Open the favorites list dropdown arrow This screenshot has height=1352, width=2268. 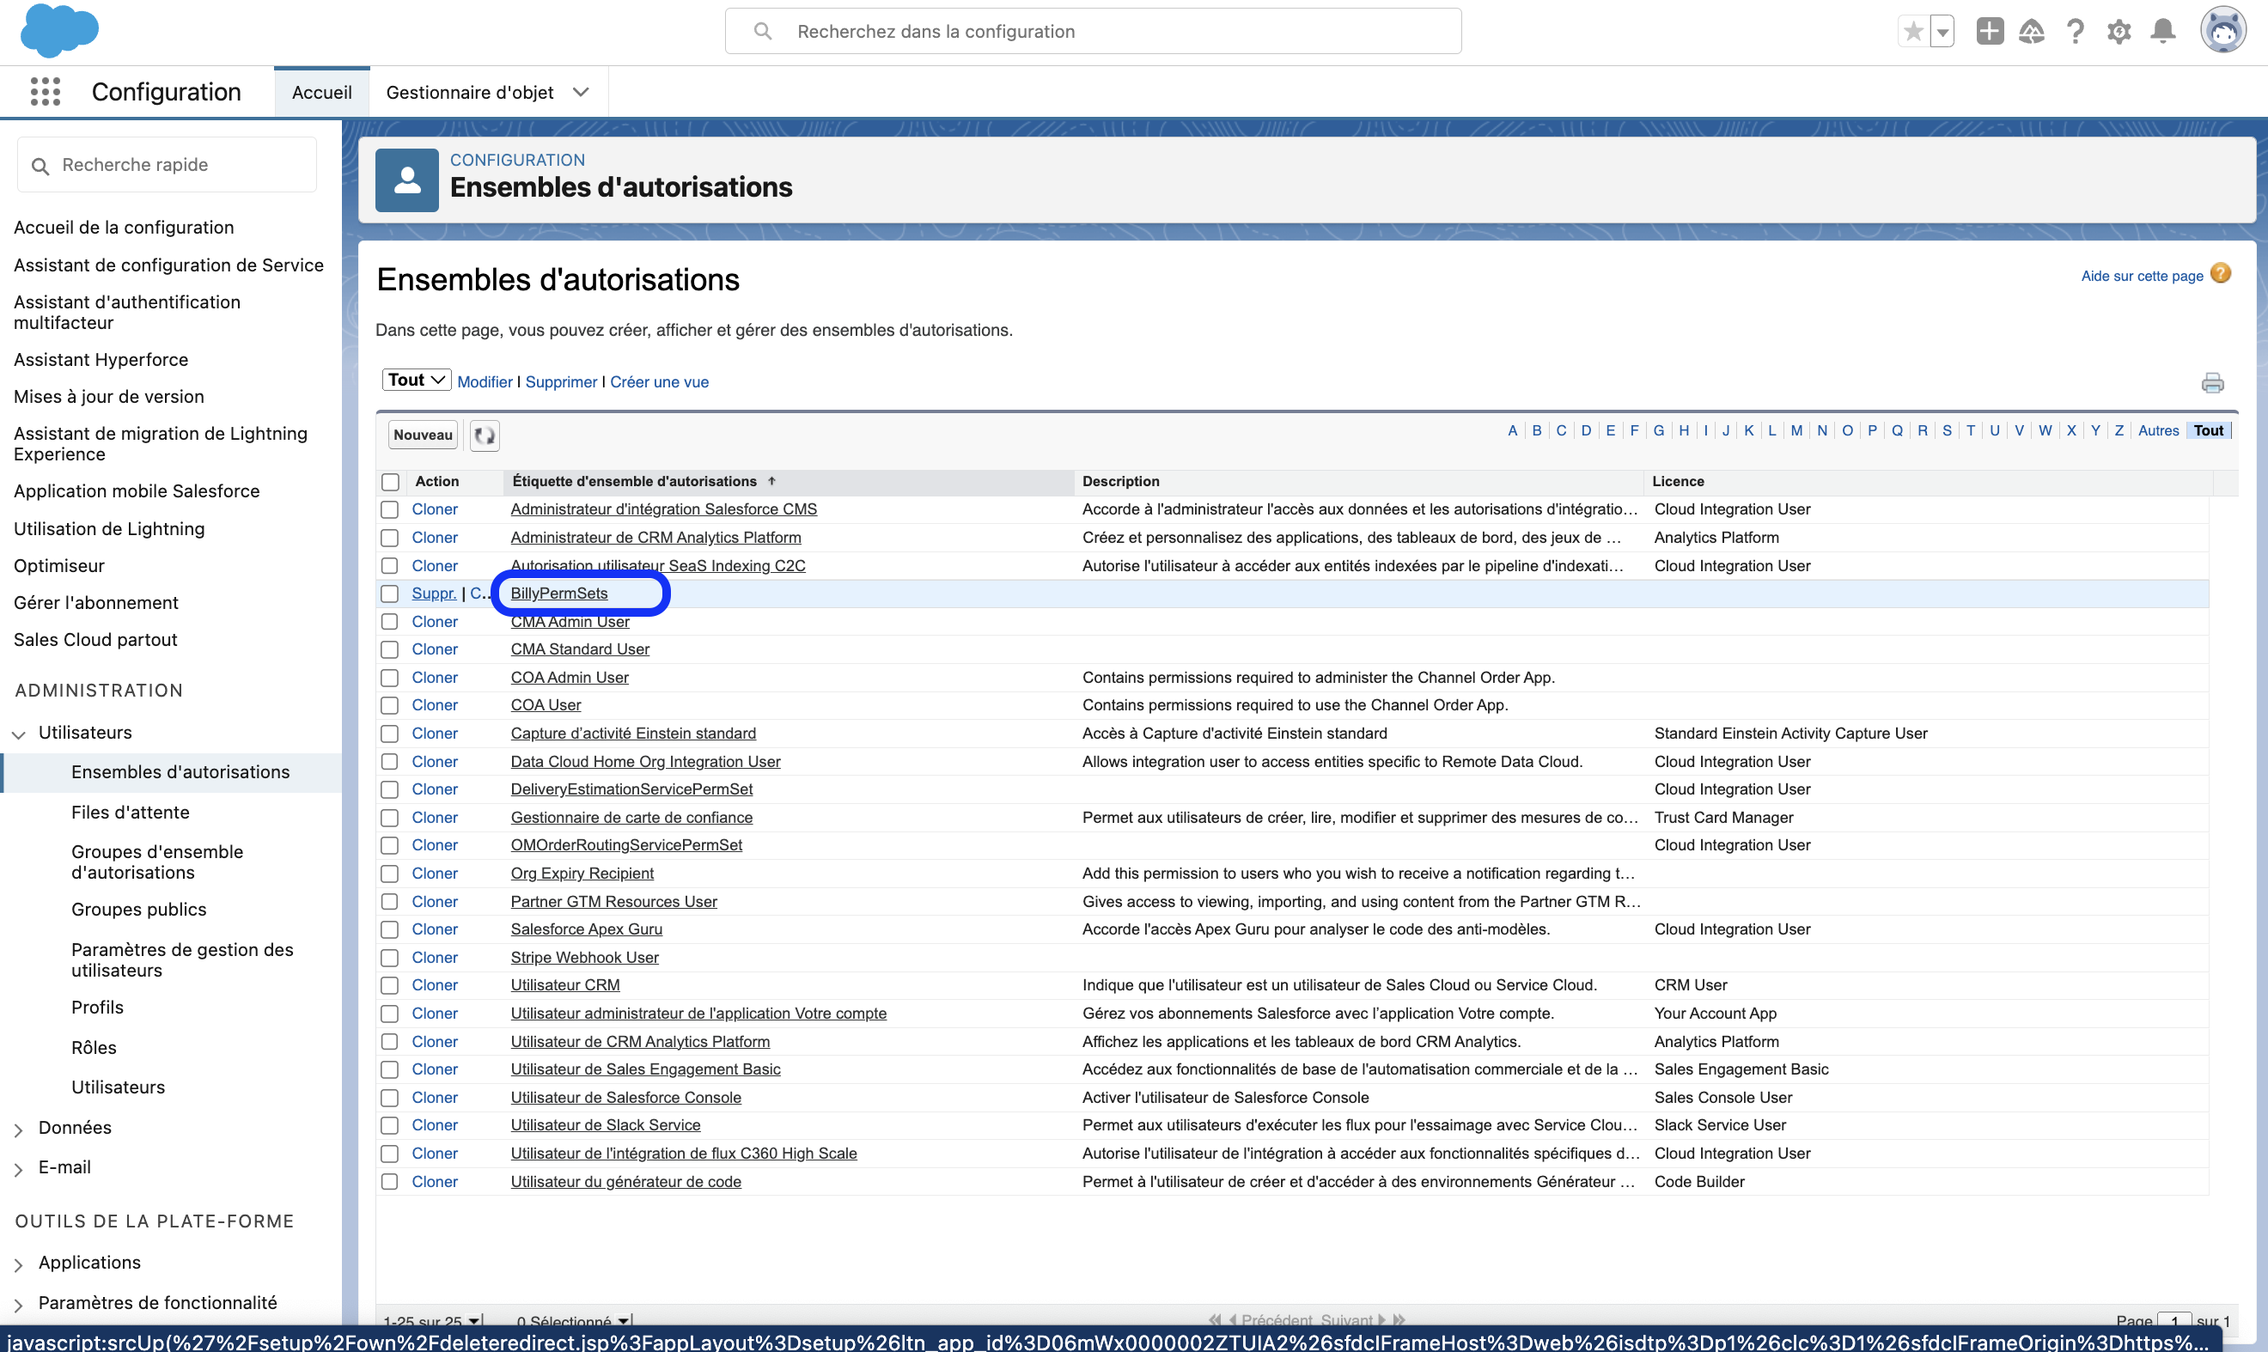click(1942, 32)
